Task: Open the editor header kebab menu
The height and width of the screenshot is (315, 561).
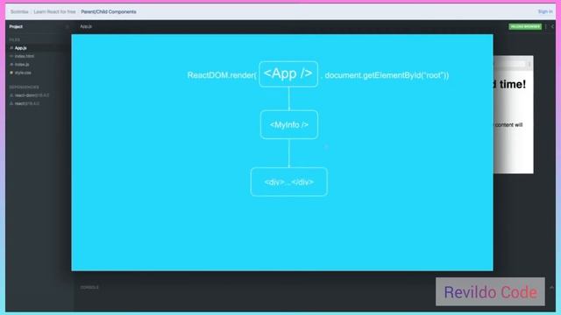Action: coord(546,26)
